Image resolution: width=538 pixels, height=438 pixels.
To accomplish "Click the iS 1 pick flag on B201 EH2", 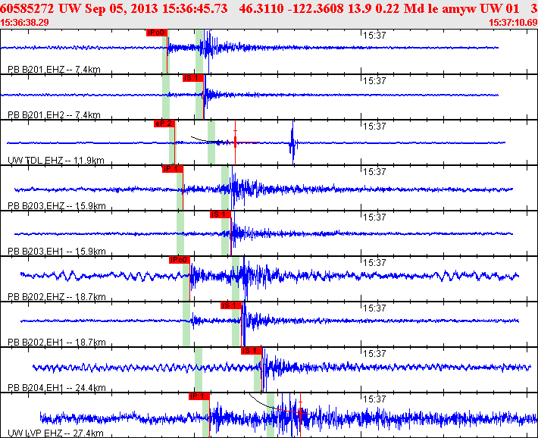I will 193,78.
